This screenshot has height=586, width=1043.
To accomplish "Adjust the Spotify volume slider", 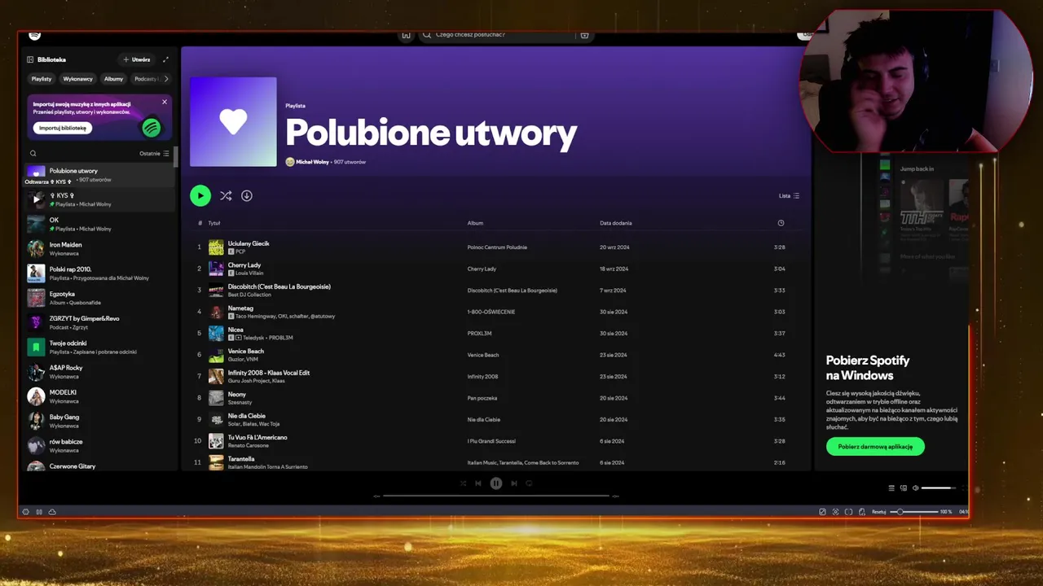I will (939, 488).
